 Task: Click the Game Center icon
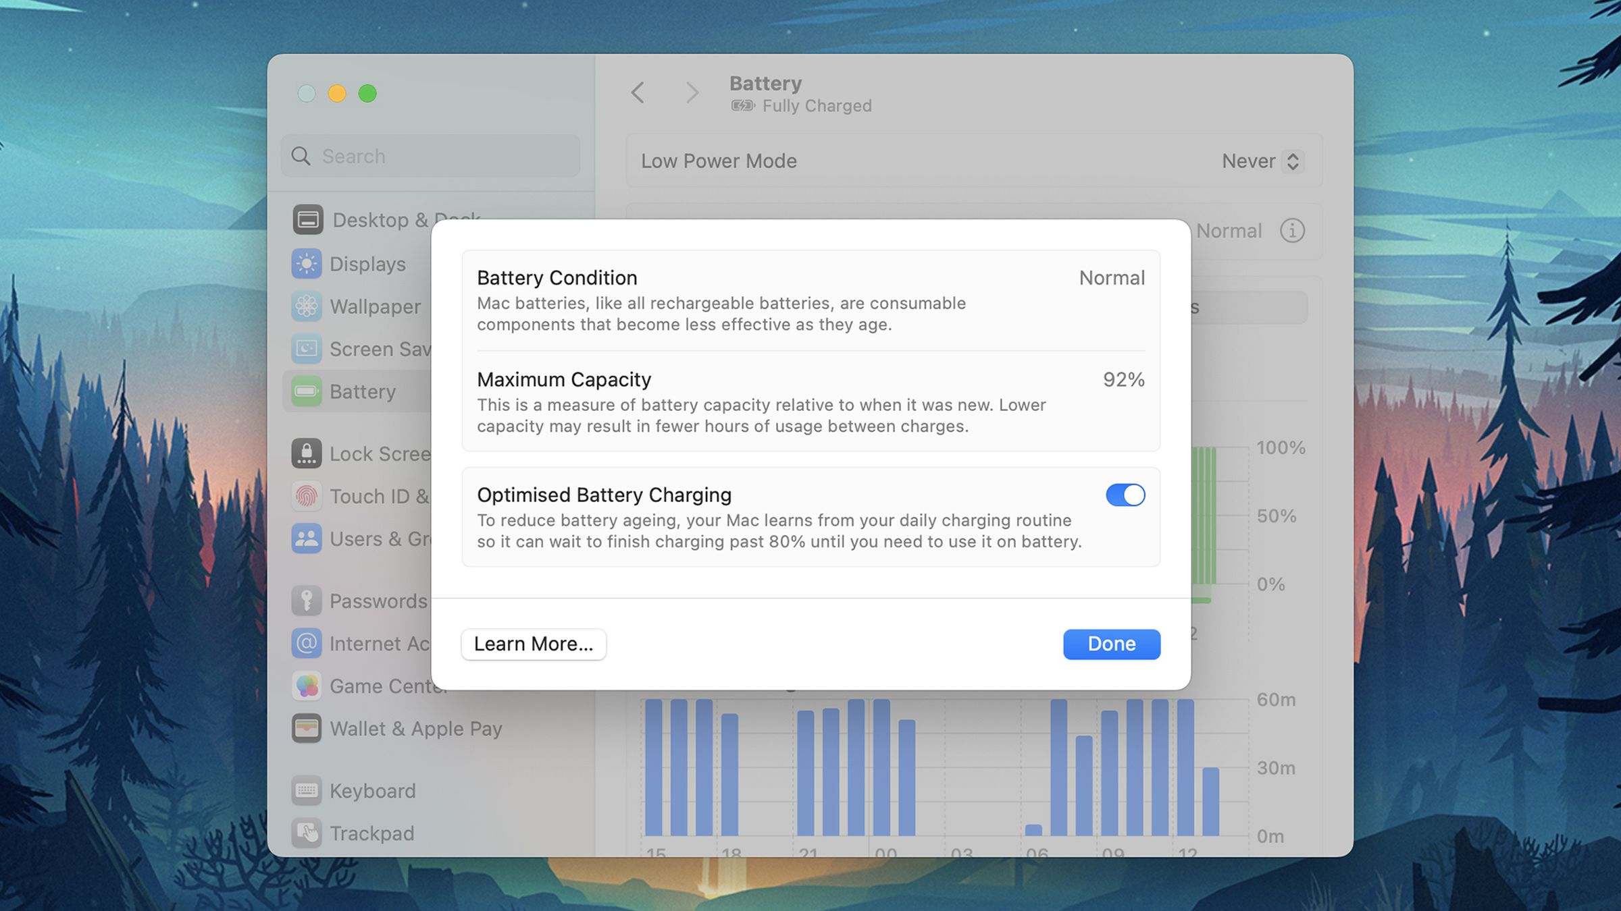coord(307,686)
